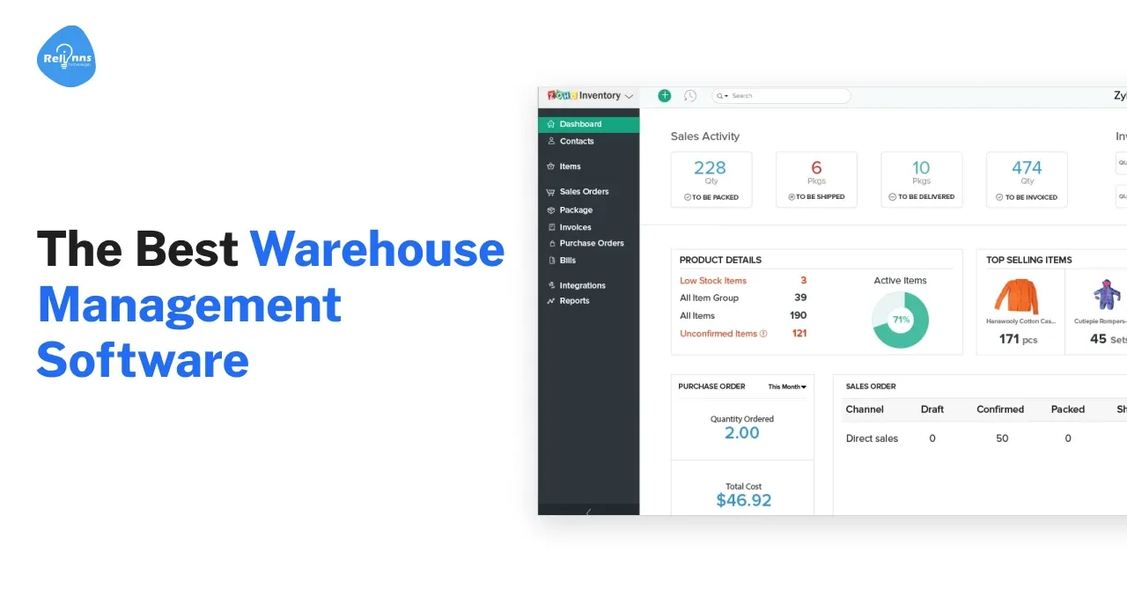Open recent activity with the clock icon

click(x=690, y=96)
